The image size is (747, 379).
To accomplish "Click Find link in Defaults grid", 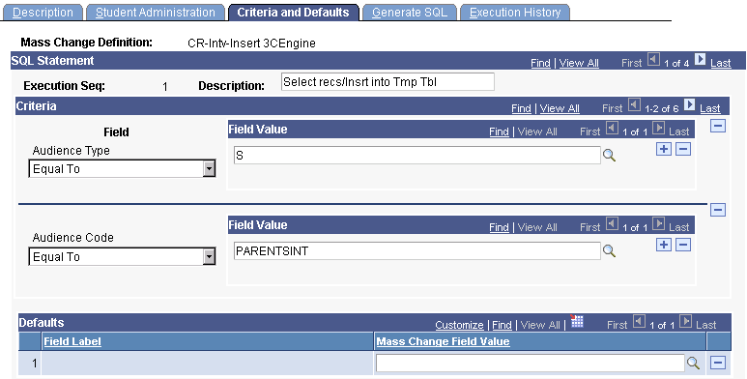I will [502, 325].
